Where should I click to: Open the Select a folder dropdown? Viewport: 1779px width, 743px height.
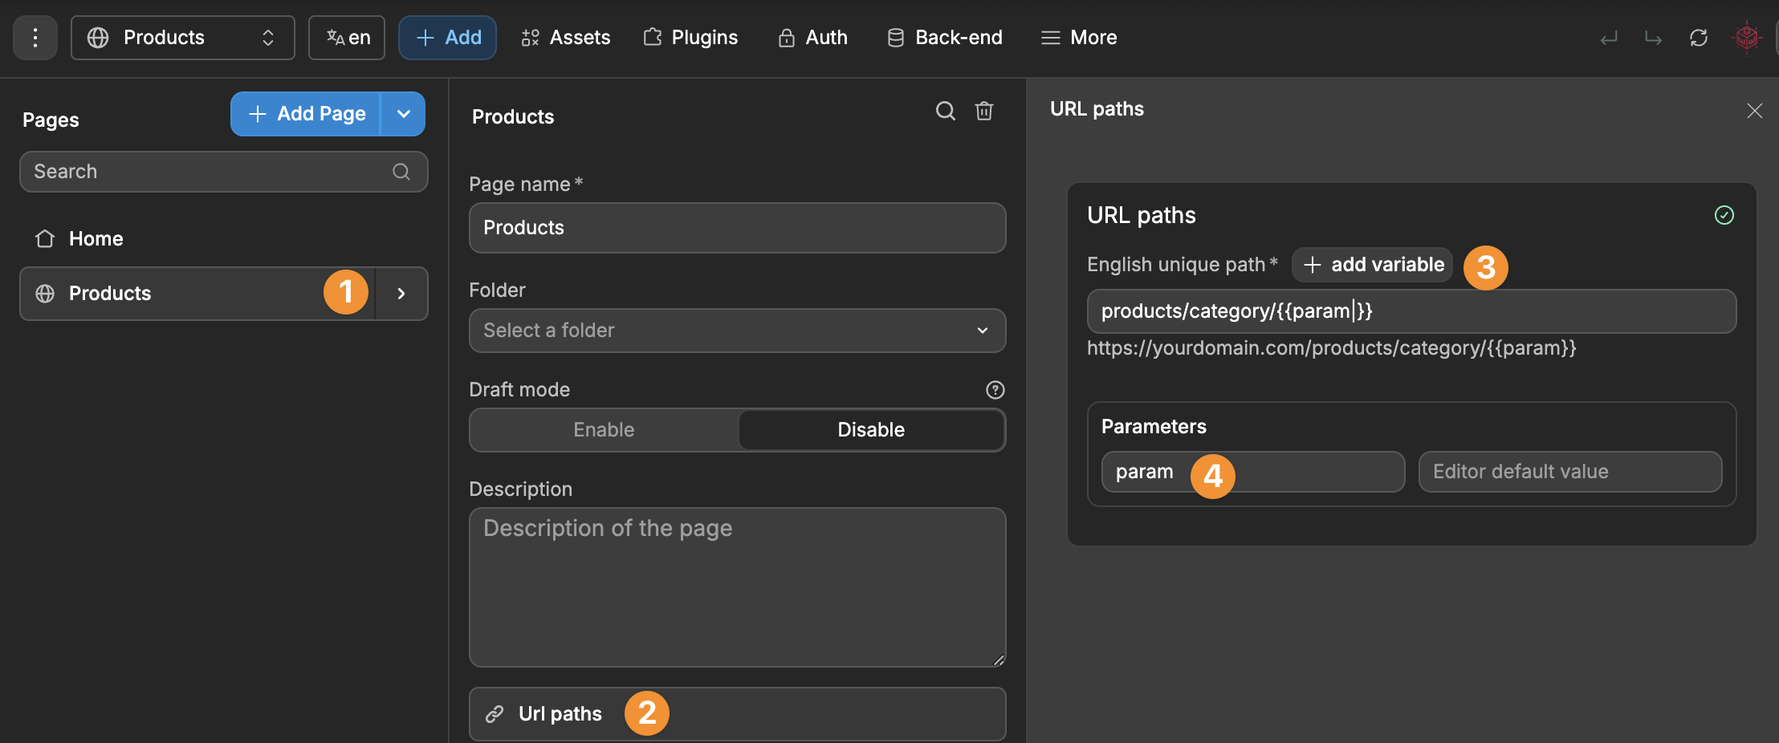tap(736, 331)
